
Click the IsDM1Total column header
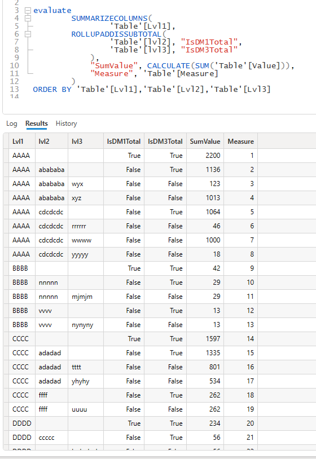(124, 142)
